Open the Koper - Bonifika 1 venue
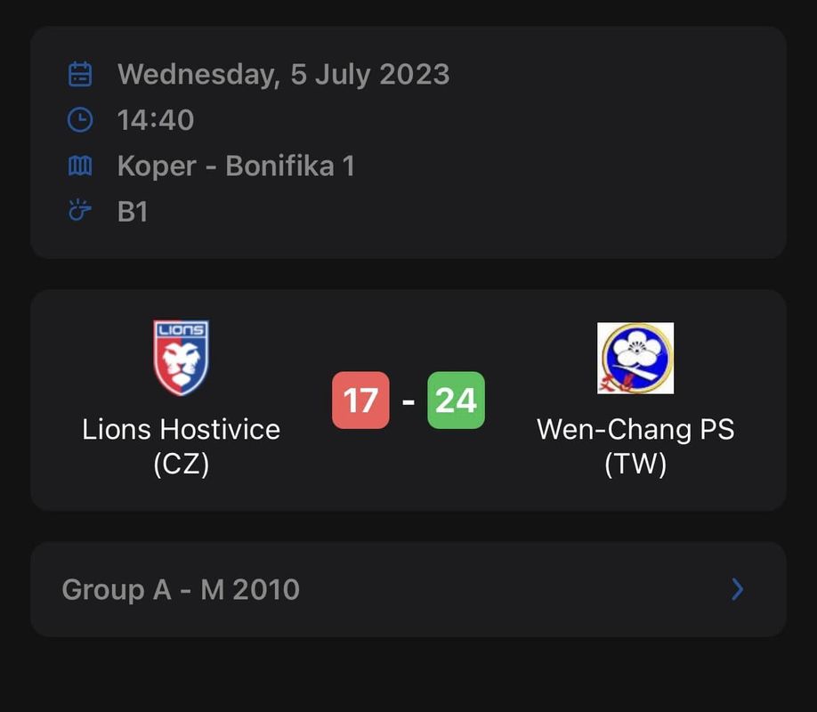 (x=236, y=166)
